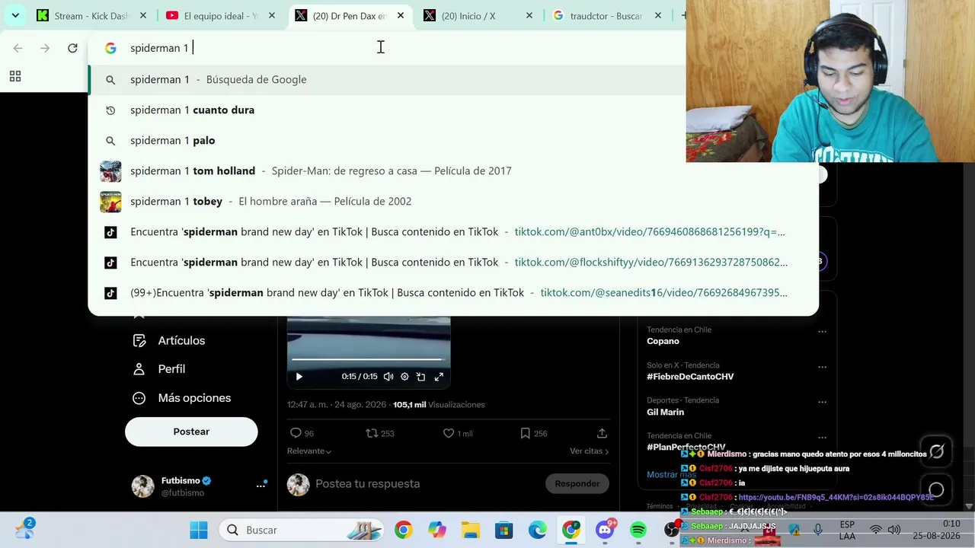Click the address bar containing 'spiderman 1'

coord(387,48)
